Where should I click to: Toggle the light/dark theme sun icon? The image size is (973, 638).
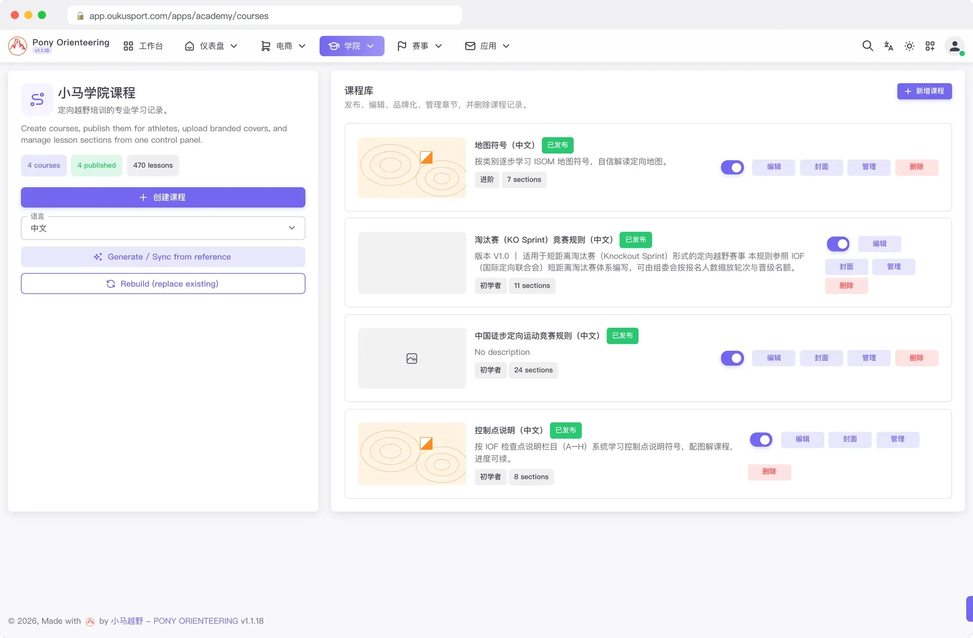pyautogui.click(x=909, y=46)
